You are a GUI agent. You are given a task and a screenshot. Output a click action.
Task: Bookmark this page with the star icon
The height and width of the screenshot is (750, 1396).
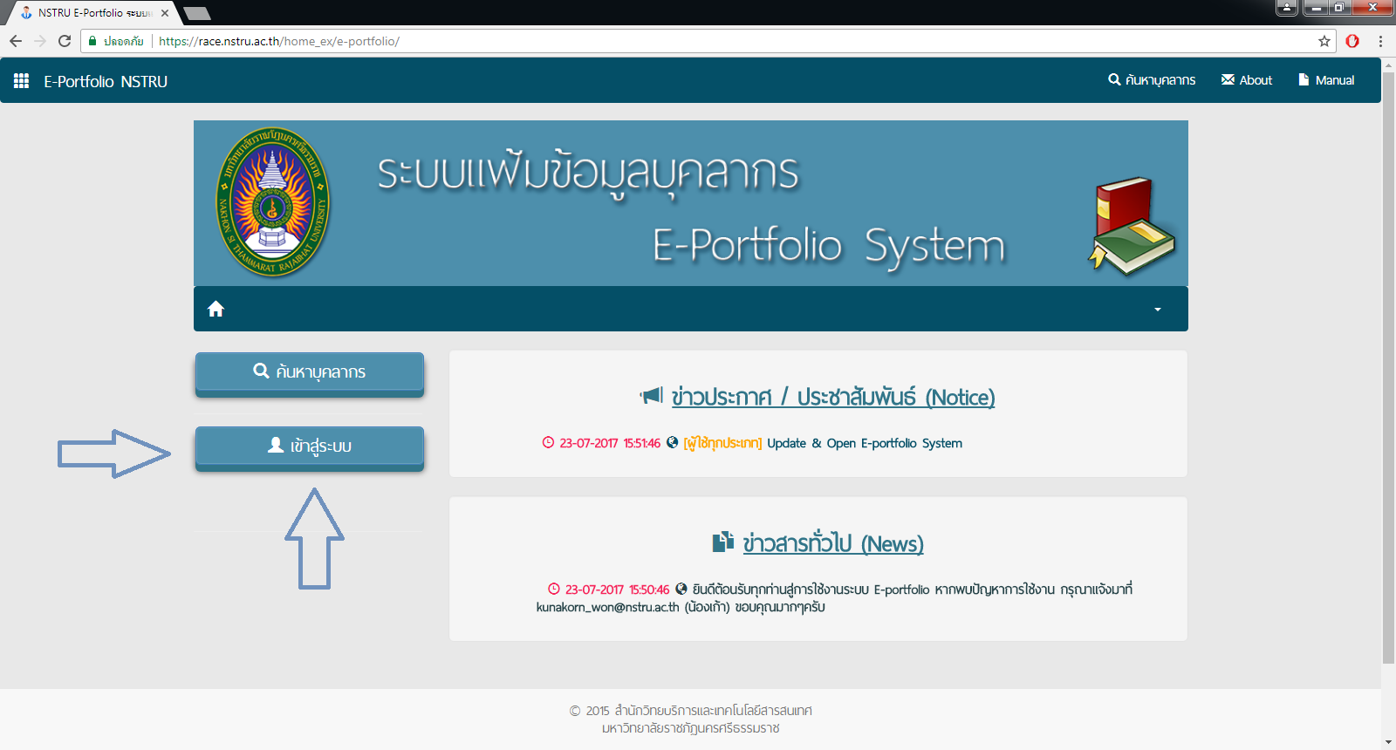1324,41
